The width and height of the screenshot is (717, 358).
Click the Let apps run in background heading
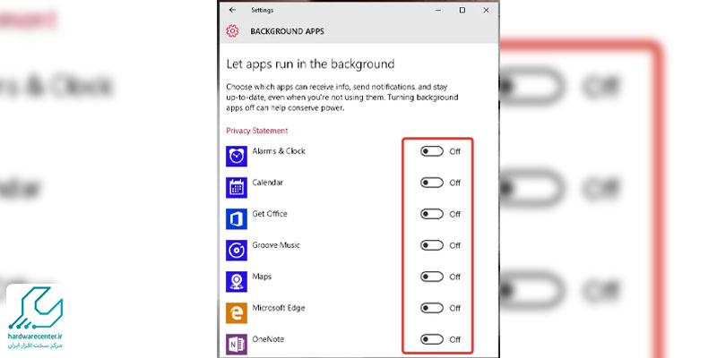(x=310, y=64)
